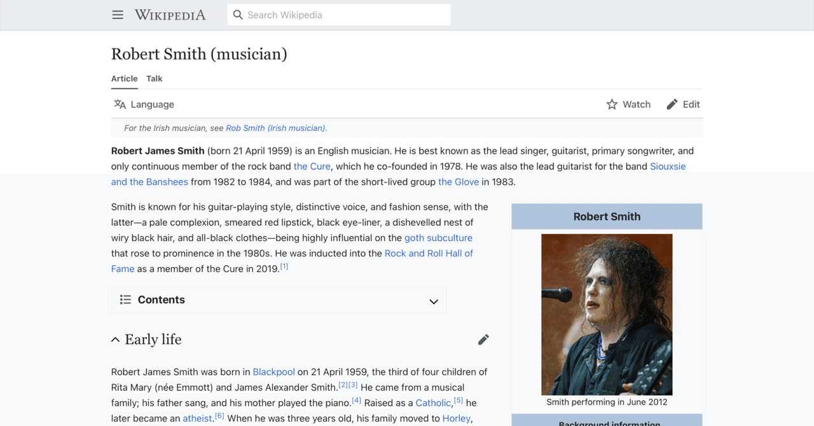Open Robert Smith performing photo thumbnail
Screen dimensions: 814x426
pos(607,315)
